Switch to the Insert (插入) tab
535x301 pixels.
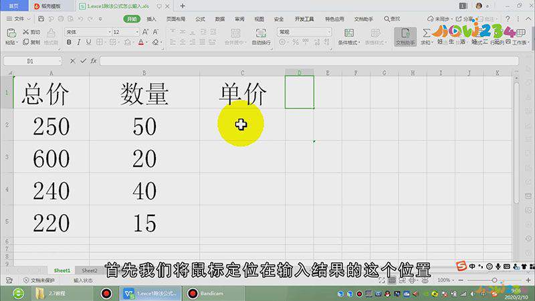click(x=151, y=19)
